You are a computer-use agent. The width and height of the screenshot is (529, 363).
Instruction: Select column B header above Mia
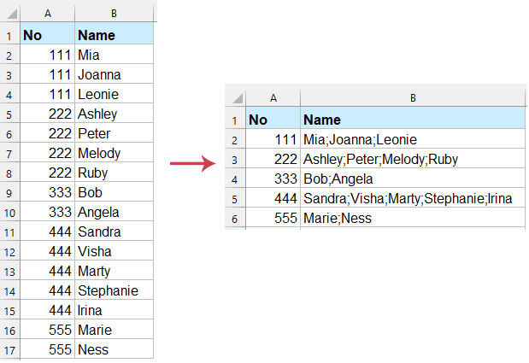coord(114,12)
